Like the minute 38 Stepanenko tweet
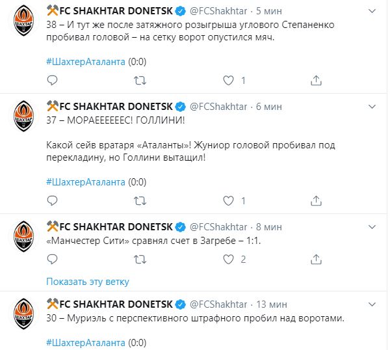The width and height of the screenshot is (390, 350). [228, 81]
